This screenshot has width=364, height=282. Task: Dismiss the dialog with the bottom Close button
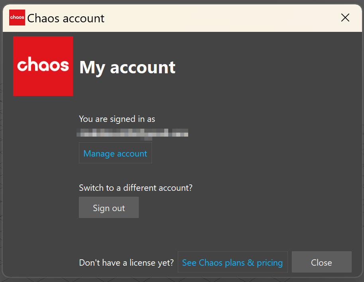[321, 262]
